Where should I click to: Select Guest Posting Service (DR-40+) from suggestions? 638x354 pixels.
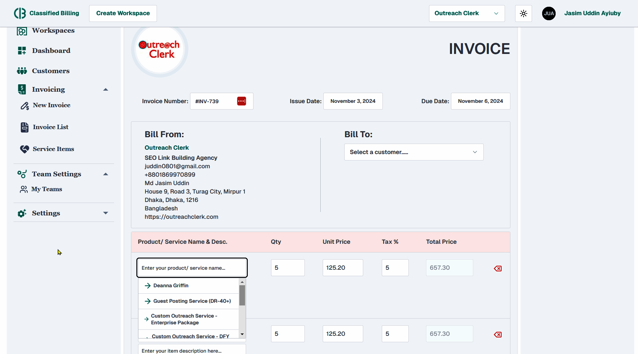coord(191,301)
